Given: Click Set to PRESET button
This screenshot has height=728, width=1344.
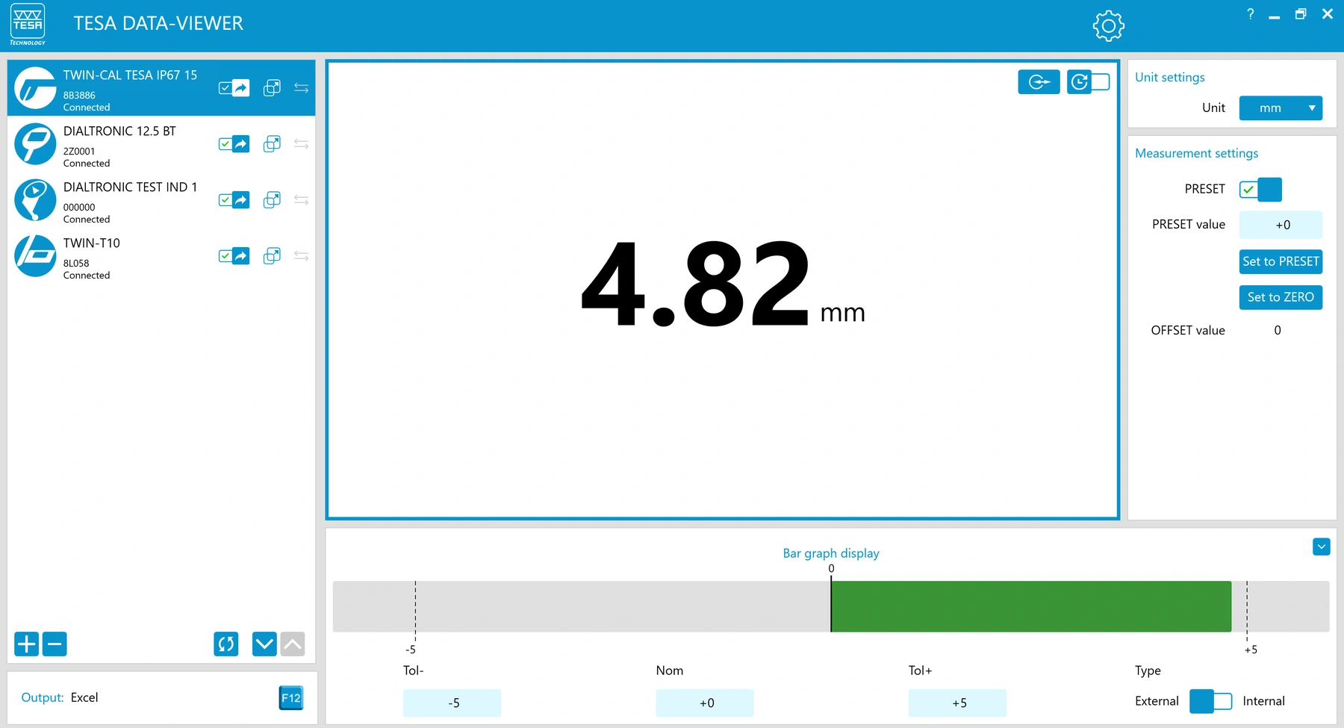Looking at the screenshot, I should [1281, 261].
